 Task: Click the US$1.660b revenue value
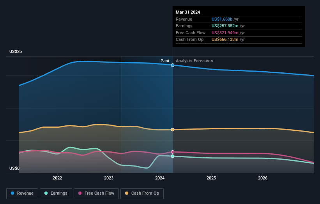pyautogui.click(x=222, y=19)
